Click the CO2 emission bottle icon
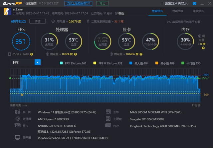 point(88,21)
